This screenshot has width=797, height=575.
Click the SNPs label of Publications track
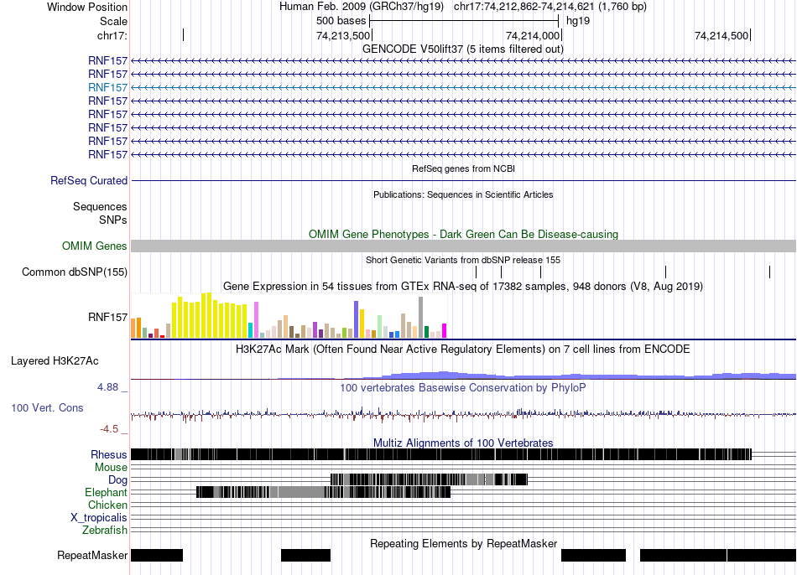point(113,220)
